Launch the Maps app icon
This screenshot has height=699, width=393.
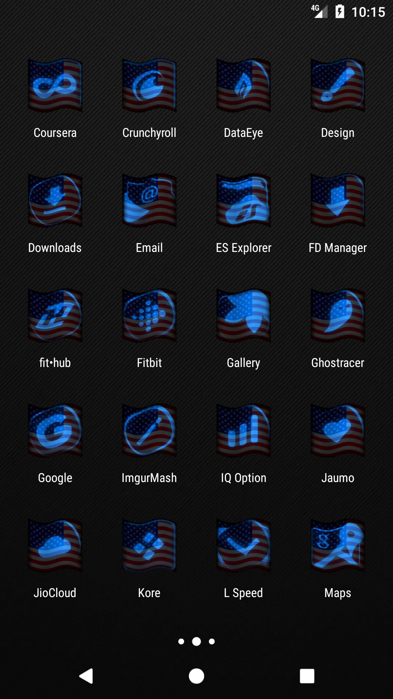(338, 545)
